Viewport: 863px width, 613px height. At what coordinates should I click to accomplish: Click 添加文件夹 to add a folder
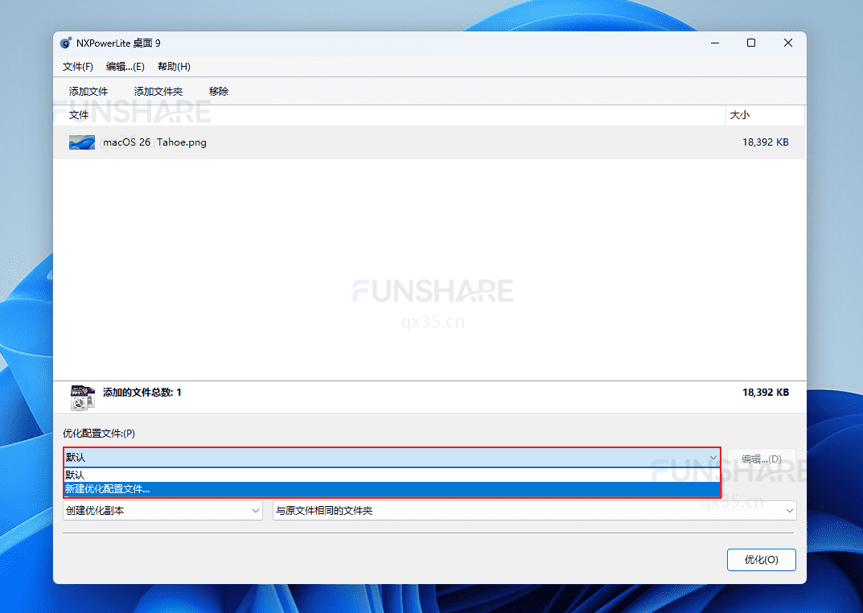point(158,91)
